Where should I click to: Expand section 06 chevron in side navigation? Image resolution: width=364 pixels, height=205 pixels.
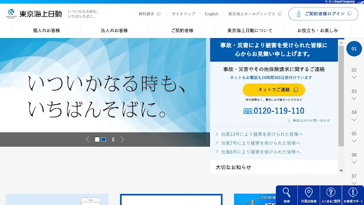click(354, 162)
